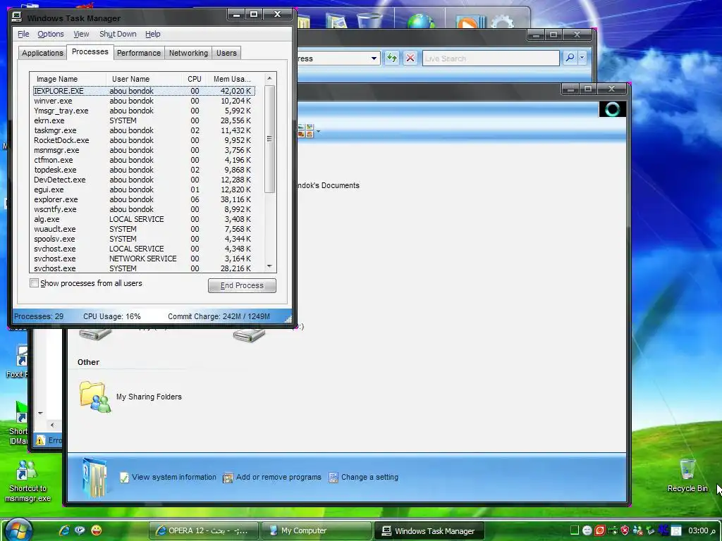Open the File menu in Task Manager

[23, 34]
